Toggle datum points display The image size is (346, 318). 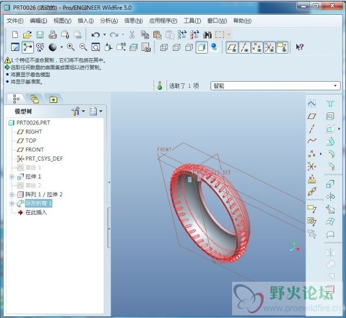pos(257,47)
